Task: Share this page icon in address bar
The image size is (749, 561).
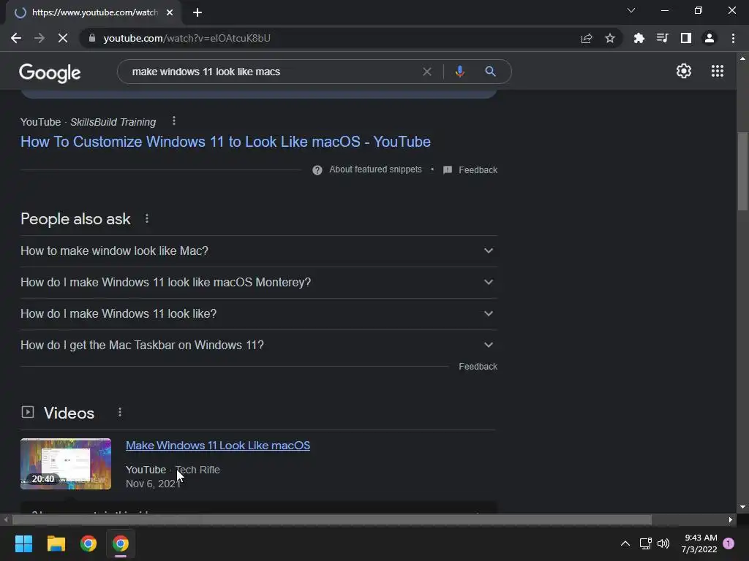Action: point(587,38)
